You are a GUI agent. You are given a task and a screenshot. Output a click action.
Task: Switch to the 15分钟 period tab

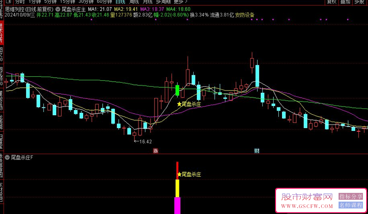68,2
